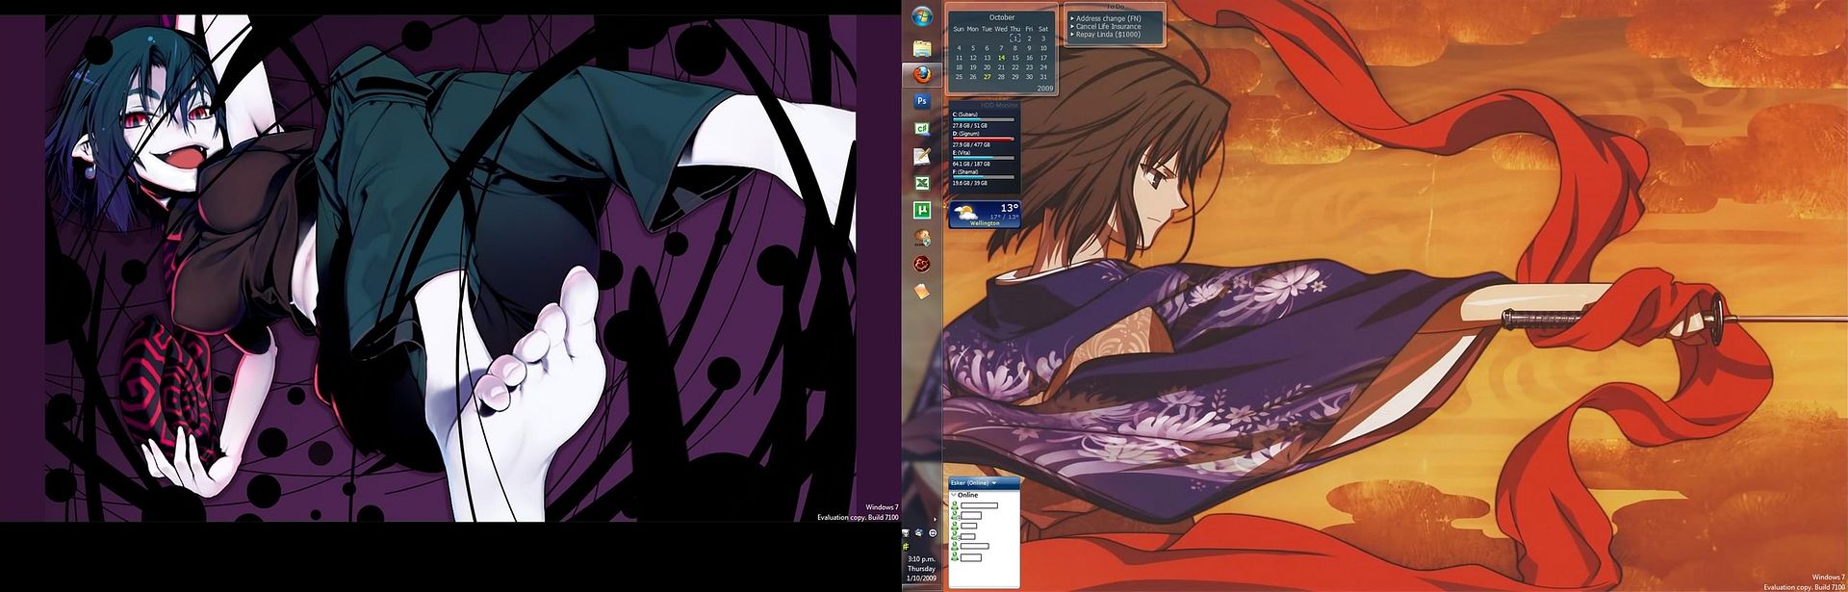Open the Wellington weather gadget
The height and width of the screenshot is (592, 1848).
coord(985,214)
